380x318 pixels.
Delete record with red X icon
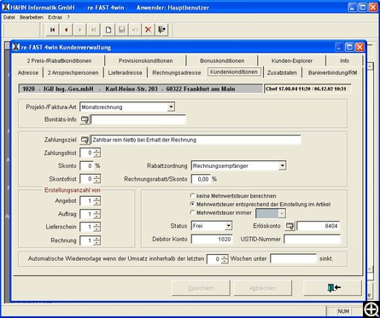(149, 30)
